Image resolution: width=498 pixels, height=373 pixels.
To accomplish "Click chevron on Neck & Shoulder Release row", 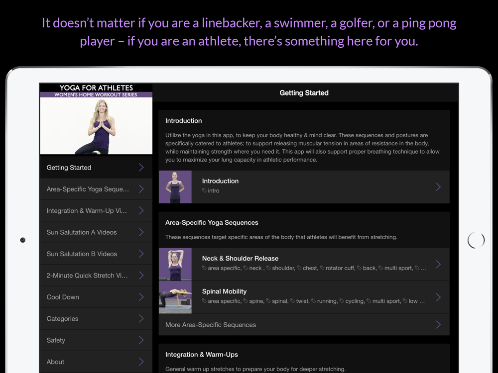I will pos(438,265).
